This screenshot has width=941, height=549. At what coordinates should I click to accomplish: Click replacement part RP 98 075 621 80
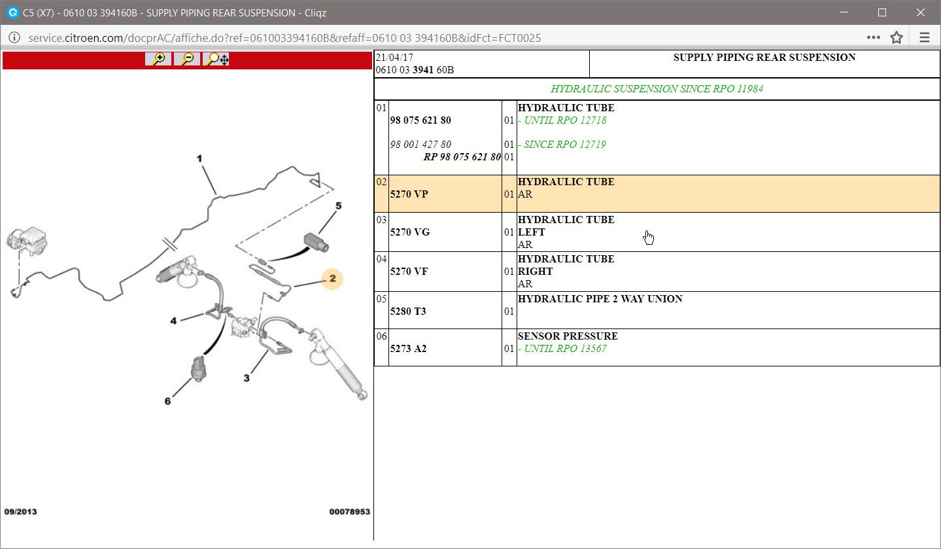tap(462, 157)
